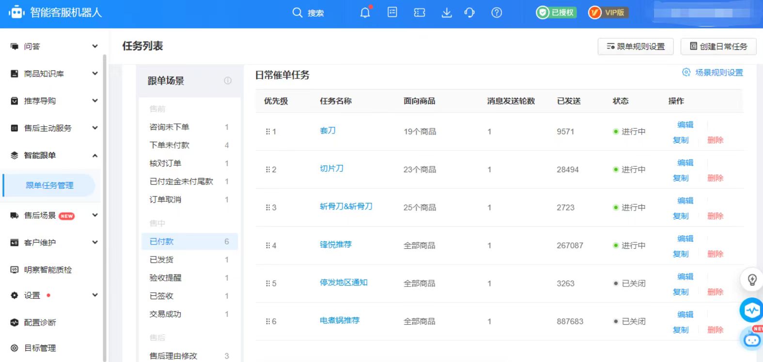
Task: Select 已付款 scene
Action: point(189,241)
